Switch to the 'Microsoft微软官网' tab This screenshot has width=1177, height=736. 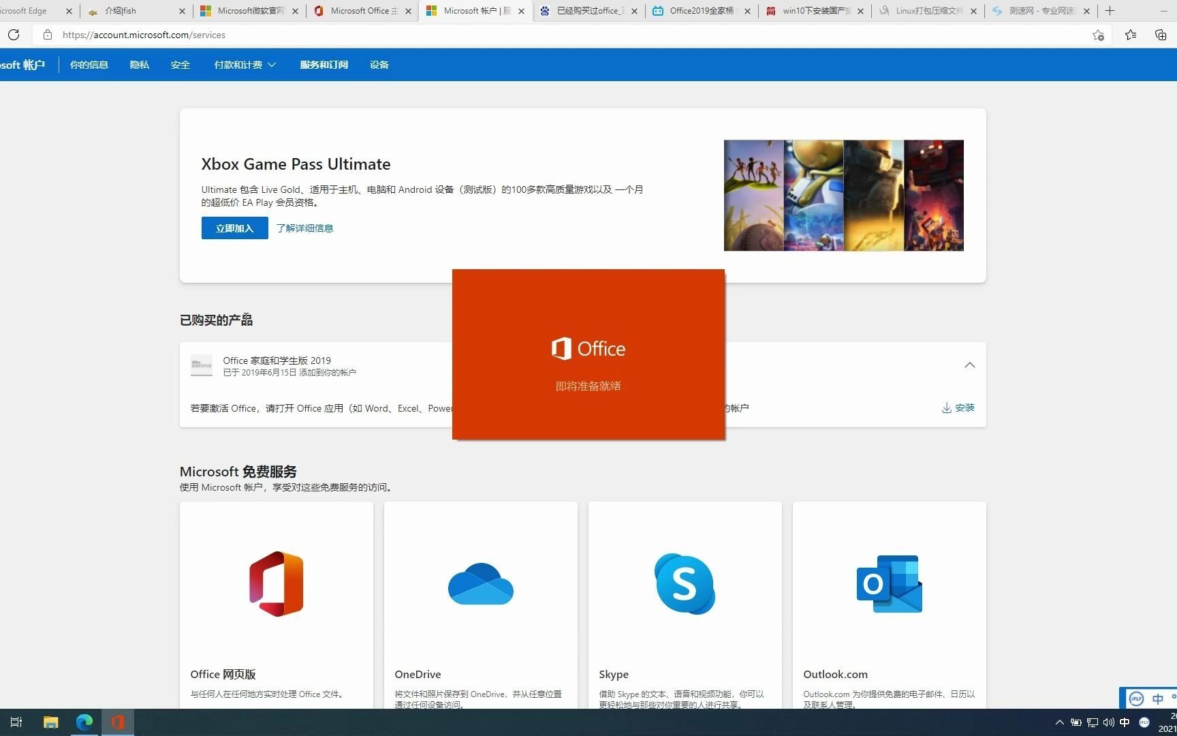pos(250,11)
